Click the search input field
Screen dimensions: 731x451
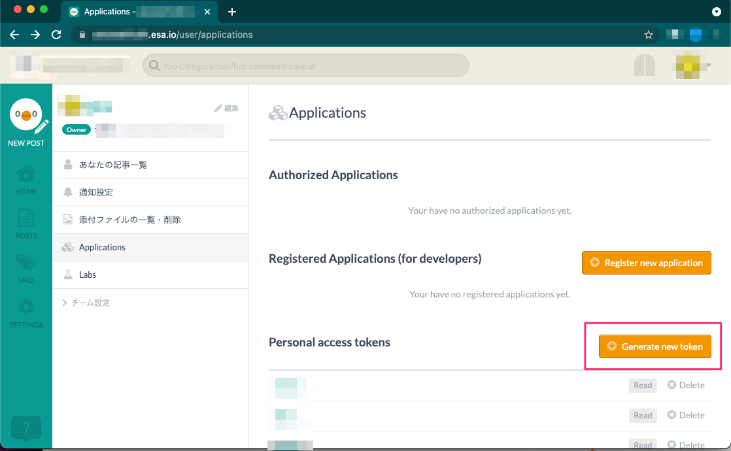(306, 65)
